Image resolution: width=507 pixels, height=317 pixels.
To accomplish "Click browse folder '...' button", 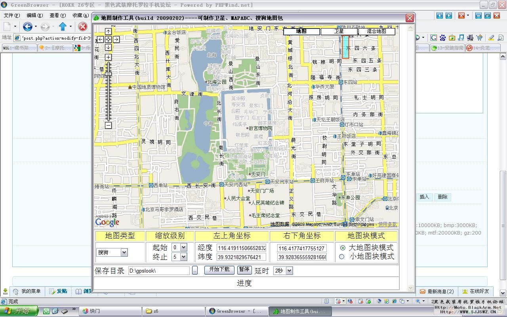I will pos(195,271).
